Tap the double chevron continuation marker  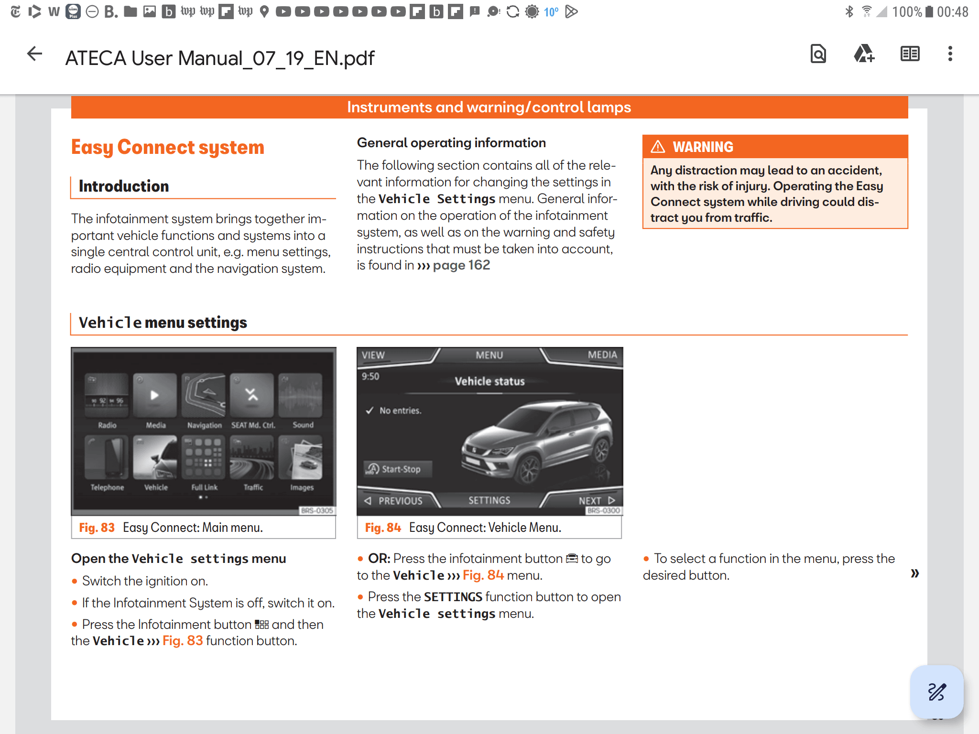pos(914,573)
